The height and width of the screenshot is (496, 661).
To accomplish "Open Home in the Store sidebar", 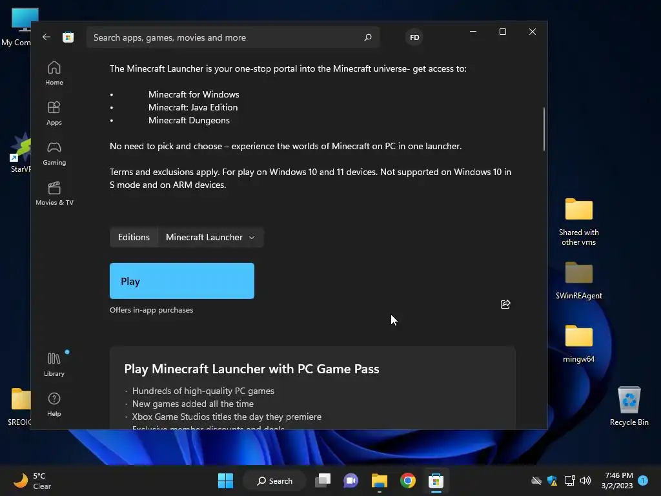I will [54, 74].
